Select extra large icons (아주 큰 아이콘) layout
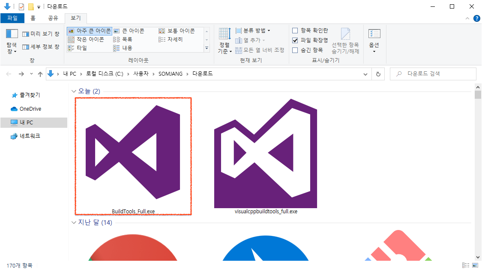The image size is (482, 271). tap(90, 31)
